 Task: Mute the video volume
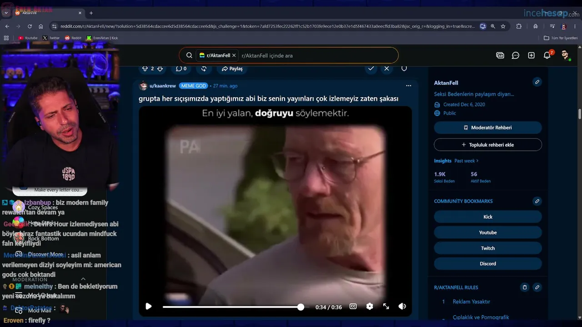(x=402, y=307)
